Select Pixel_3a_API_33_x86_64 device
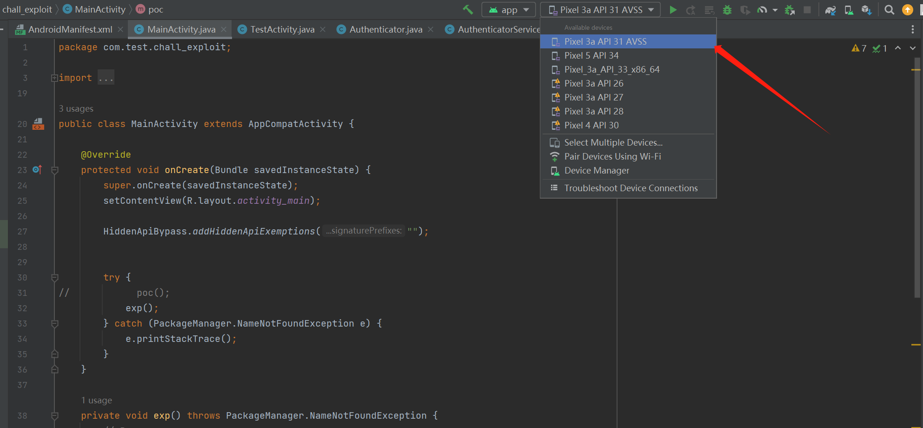923x428 pixels. coord(628,69)
